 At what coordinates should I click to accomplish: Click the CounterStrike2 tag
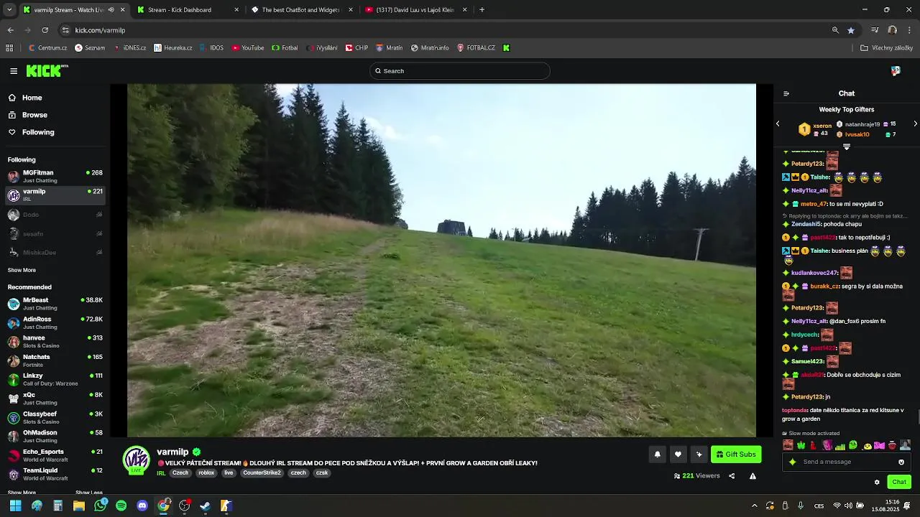click(x=262, y=473)
